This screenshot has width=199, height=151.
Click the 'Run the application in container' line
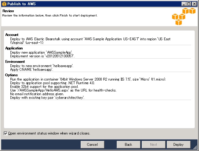[x=88, y=79]
